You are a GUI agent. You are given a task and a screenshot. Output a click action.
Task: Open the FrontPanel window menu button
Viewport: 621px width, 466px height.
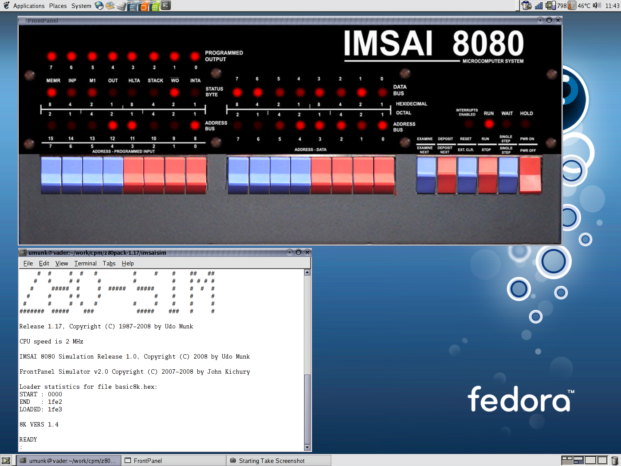click(x=23, y=20)
